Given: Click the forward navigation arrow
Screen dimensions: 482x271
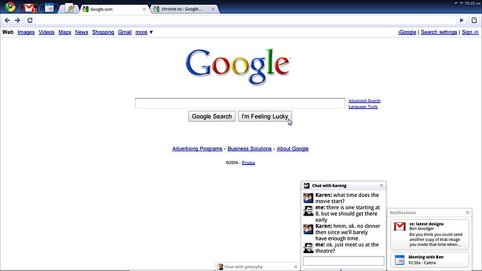Looking at the screenshot, I should click(17, 20).
